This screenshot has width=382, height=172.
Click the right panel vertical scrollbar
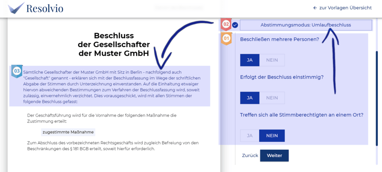point(378,98)
